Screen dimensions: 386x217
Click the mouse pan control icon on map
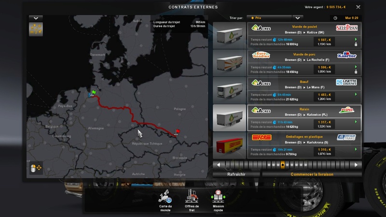click(x=36, y=168)
